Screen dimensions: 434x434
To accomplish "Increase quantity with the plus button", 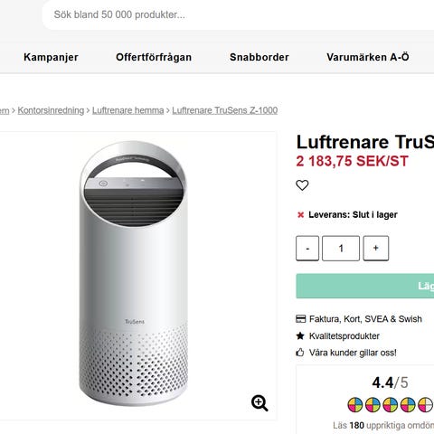I will tap(376, 249).
